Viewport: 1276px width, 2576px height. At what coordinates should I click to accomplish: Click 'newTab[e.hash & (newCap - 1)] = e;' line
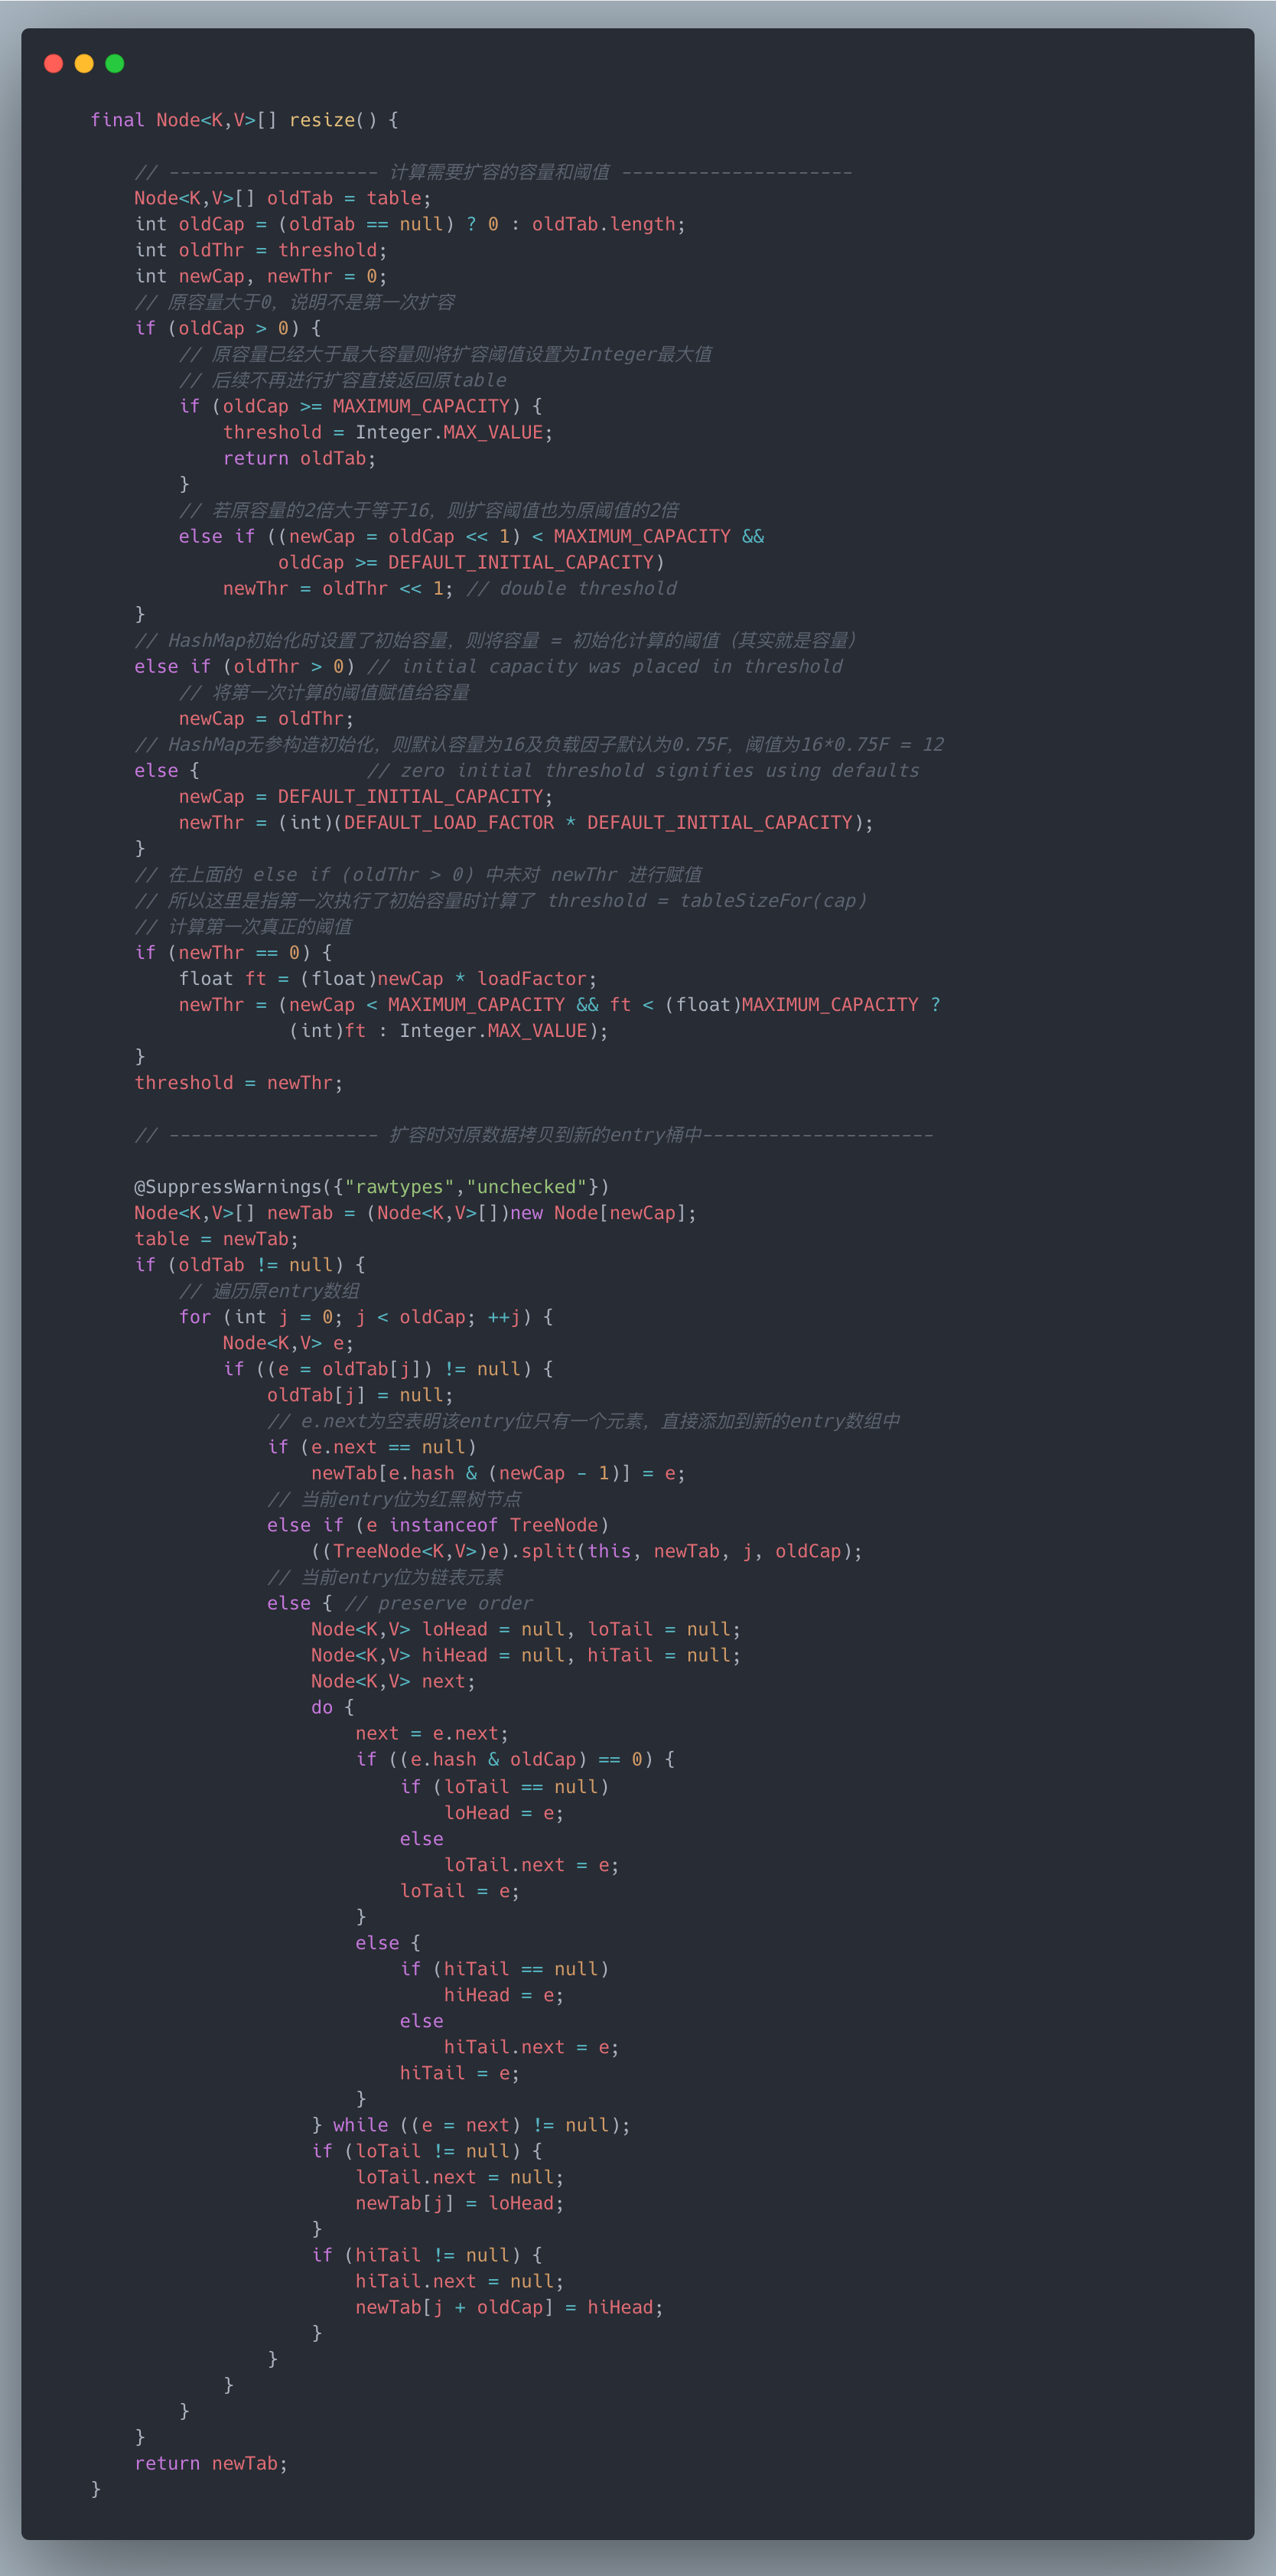coord(499,1472)
